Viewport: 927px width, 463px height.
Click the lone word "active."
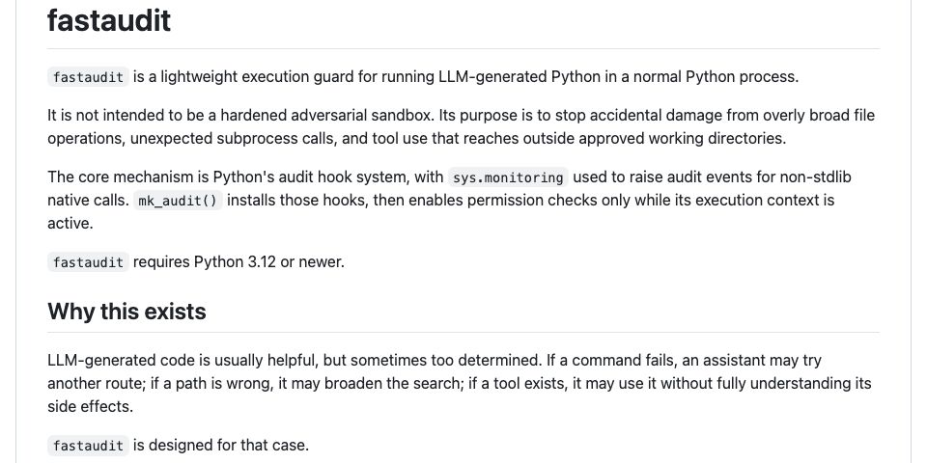click(x=70, y=225)
